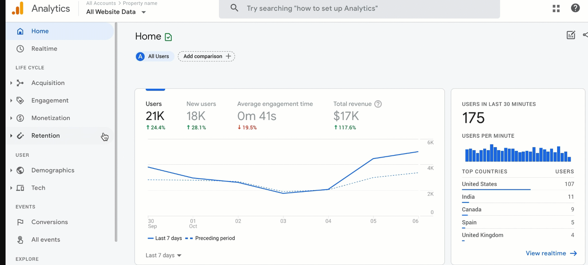The image size is (588, 265).
Task: Expand the Monetization section arrow
Action: 11,118
